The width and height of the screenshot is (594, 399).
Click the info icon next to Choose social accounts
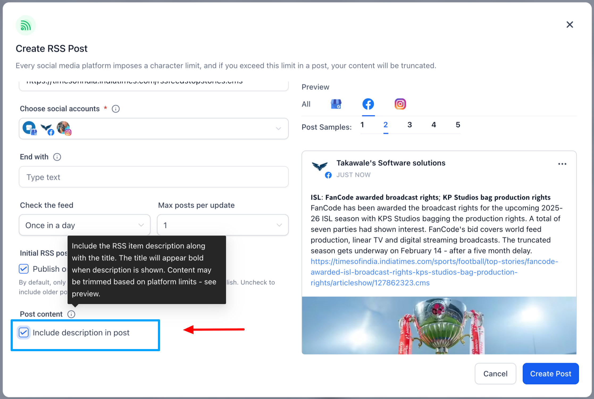(116, 109)
